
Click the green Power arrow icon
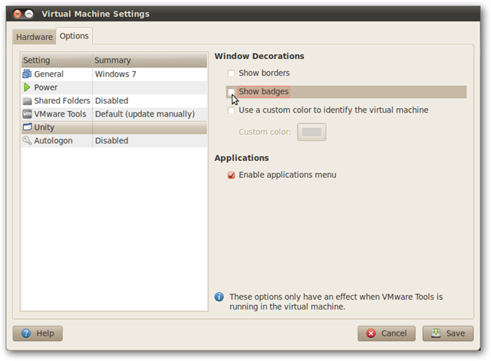(x=27, y=87)
